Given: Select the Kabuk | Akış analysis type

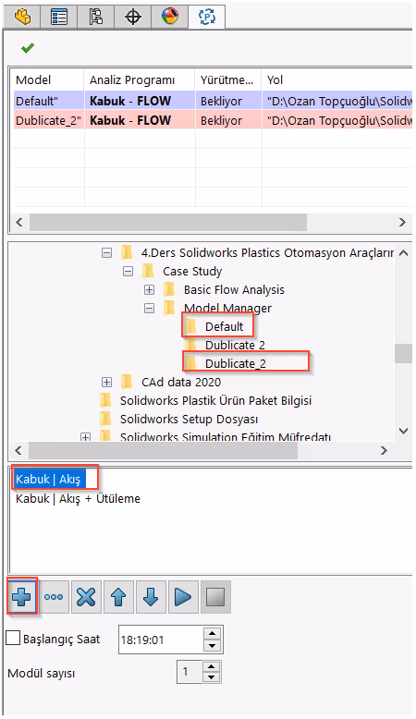Looking at the screenshot, I should [48, 480].
